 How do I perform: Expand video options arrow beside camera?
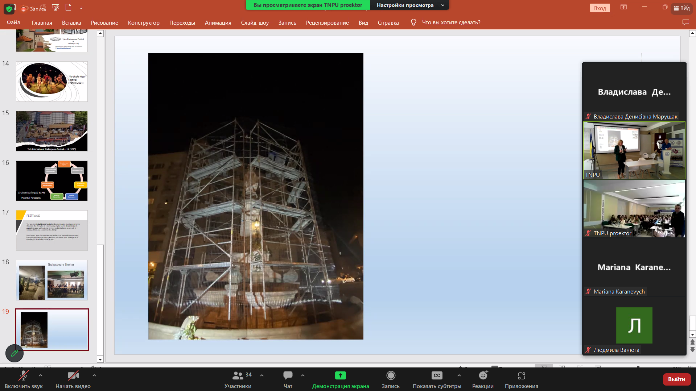coord(94,375)
